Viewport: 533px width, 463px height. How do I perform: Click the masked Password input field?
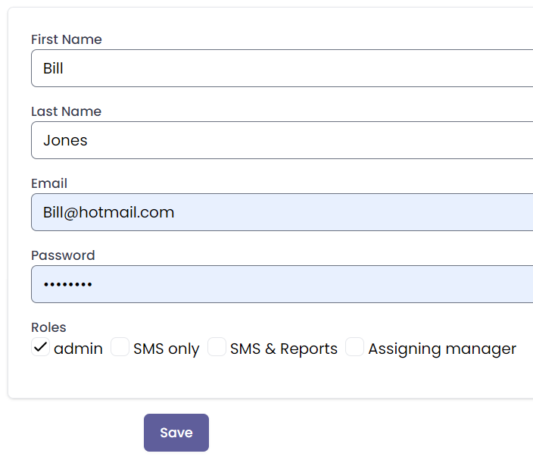pyautogui.click(x=282, y=284)
